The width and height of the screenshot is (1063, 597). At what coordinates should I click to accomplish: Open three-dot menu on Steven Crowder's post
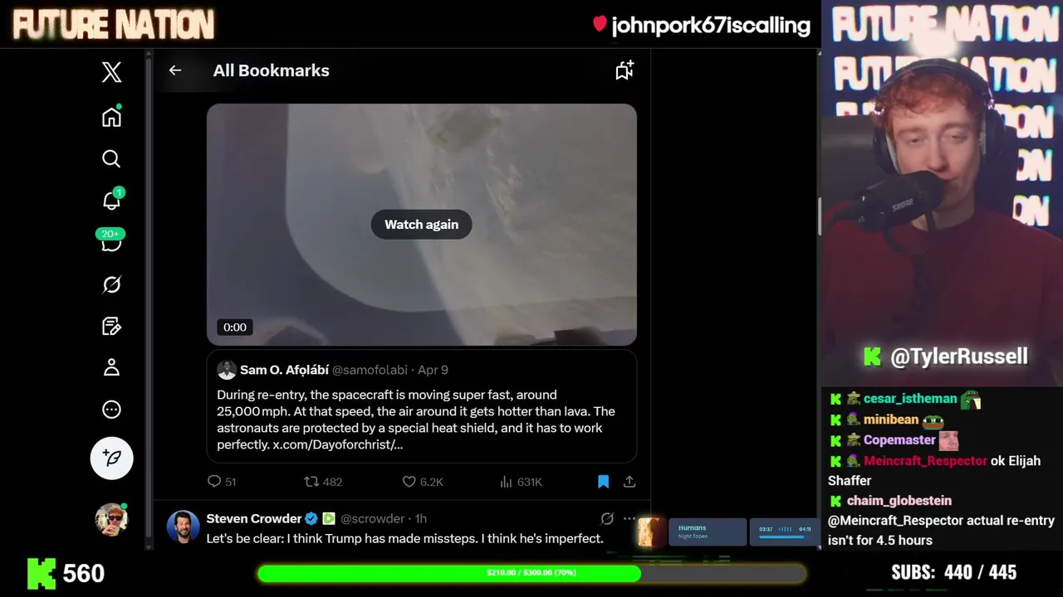click(x=629, y=518)
